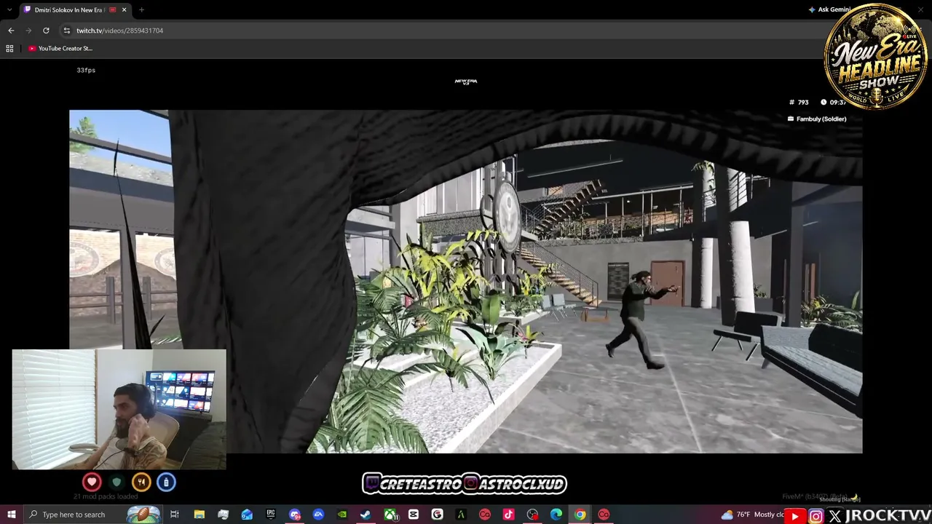This screenshot has height=524, width=932.
Task: Click the health heart HUD icon
Action: pos(92,482)
